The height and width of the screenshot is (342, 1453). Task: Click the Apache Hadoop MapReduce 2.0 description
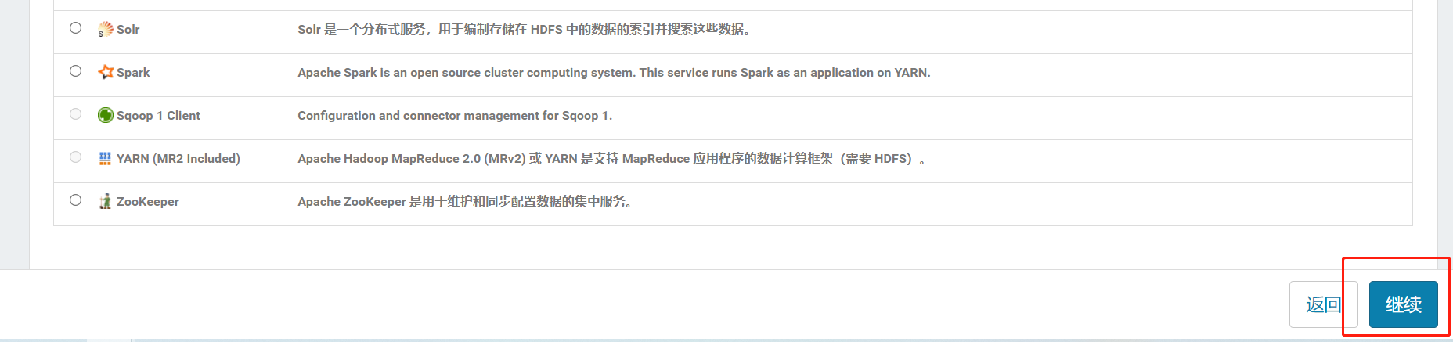pyautogui.click(x=611, y=159)
